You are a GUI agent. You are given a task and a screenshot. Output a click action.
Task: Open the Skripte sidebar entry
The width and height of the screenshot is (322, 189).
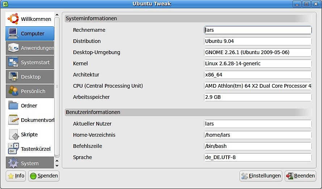click(x=30, y=135)
